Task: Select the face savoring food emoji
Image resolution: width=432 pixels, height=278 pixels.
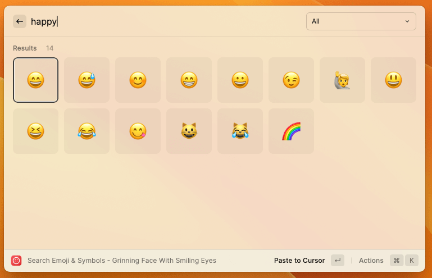Action: coord(138,131)
